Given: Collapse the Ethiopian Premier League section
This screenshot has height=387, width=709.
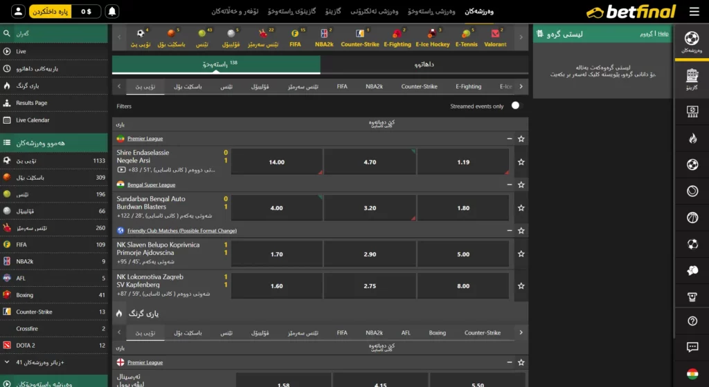Looking at the screenshot, I should [x=509, y=139].
